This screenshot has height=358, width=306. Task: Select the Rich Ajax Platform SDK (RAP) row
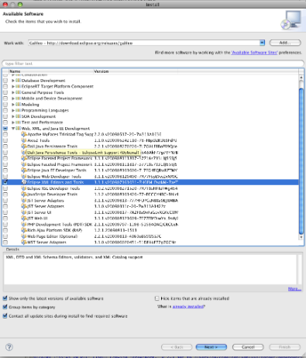150,230
